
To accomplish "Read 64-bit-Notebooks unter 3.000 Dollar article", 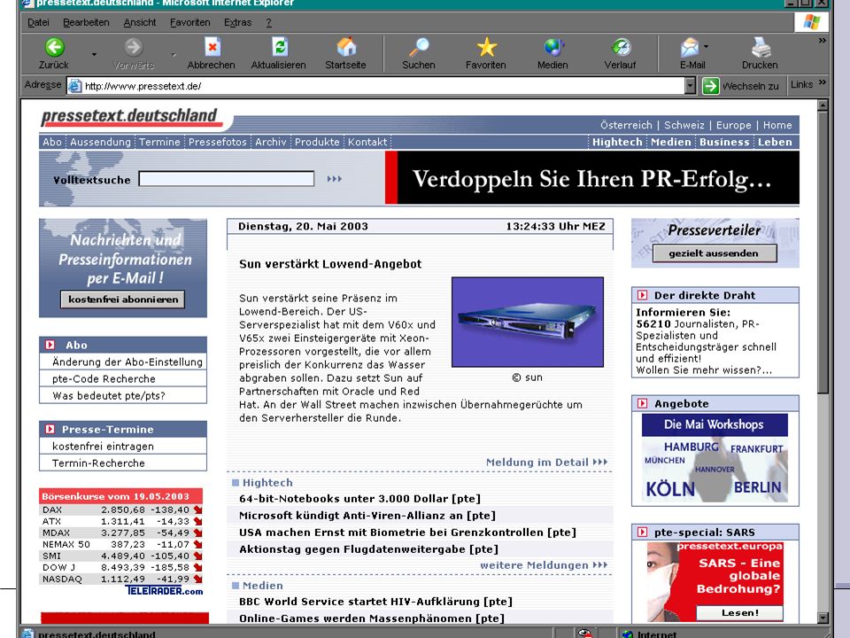I will 360,499.
